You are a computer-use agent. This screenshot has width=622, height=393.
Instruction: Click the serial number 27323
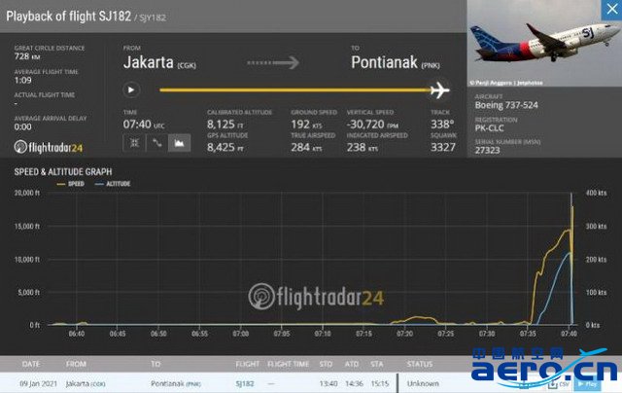click(487, 151)
